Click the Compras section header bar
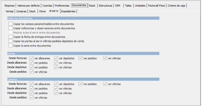This screenshot has height=107, width=202. click(x=83, y=79)
